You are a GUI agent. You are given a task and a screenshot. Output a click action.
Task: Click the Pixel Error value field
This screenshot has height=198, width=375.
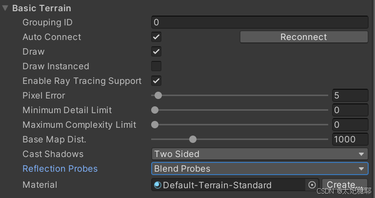click(x=350, y=96)
